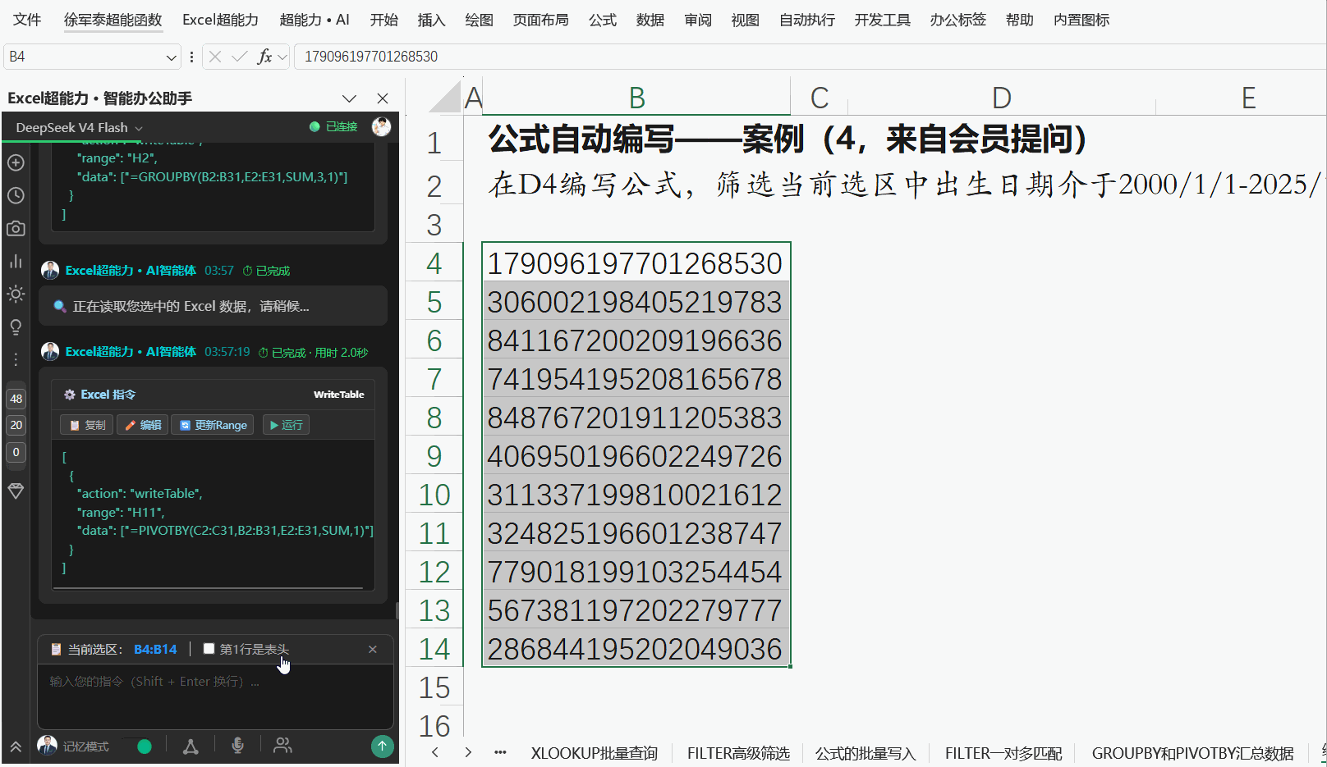This screenshot has height=767, width=1327.
Task: Click the camera screenshot icon in sidebar
Action: [16, 228]
